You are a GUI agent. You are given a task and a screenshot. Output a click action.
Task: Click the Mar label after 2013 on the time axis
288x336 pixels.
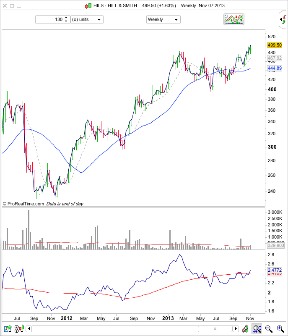183,318
